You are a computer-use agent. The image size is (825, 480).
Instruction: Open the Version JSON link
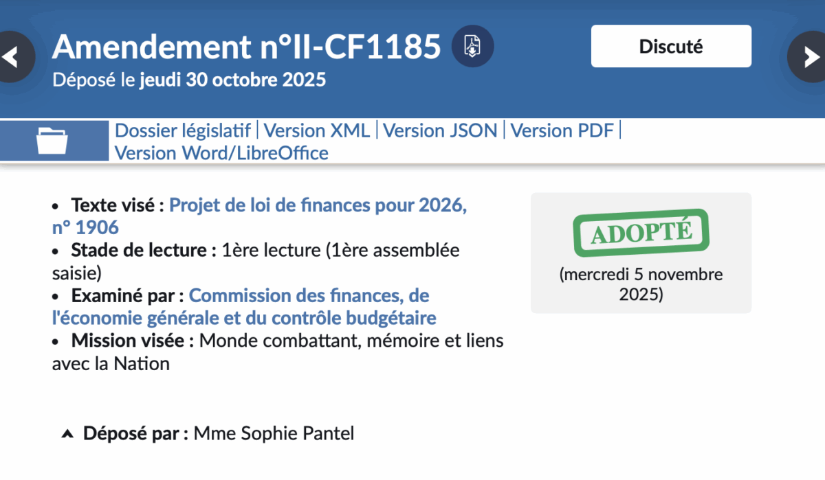(x=440, y=130)
